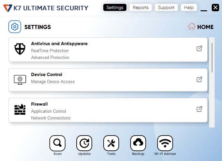Go back to HOME
222x161 pixels.
pos(201,27)
